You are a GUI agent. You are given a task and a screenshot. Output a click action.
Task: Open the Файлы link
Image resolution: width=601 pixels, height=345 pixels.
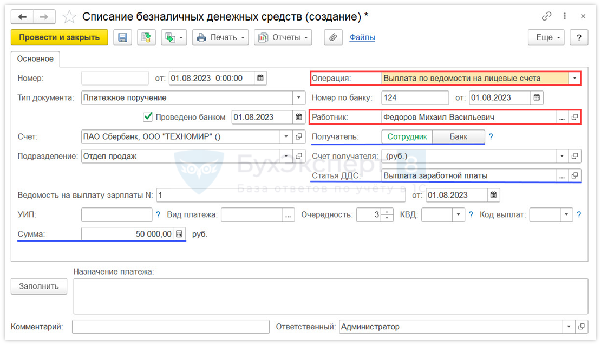click(362, 37)
